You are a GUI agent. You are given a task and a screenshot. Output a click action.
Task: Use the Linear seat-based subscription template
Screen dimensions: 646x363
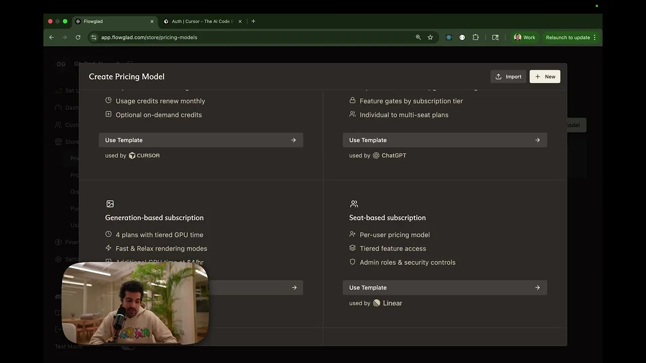point(444,287)
